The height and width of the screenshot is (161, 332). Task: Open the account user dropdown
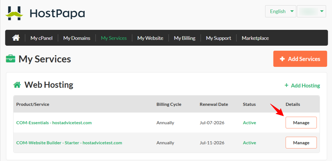click(311, 11)
